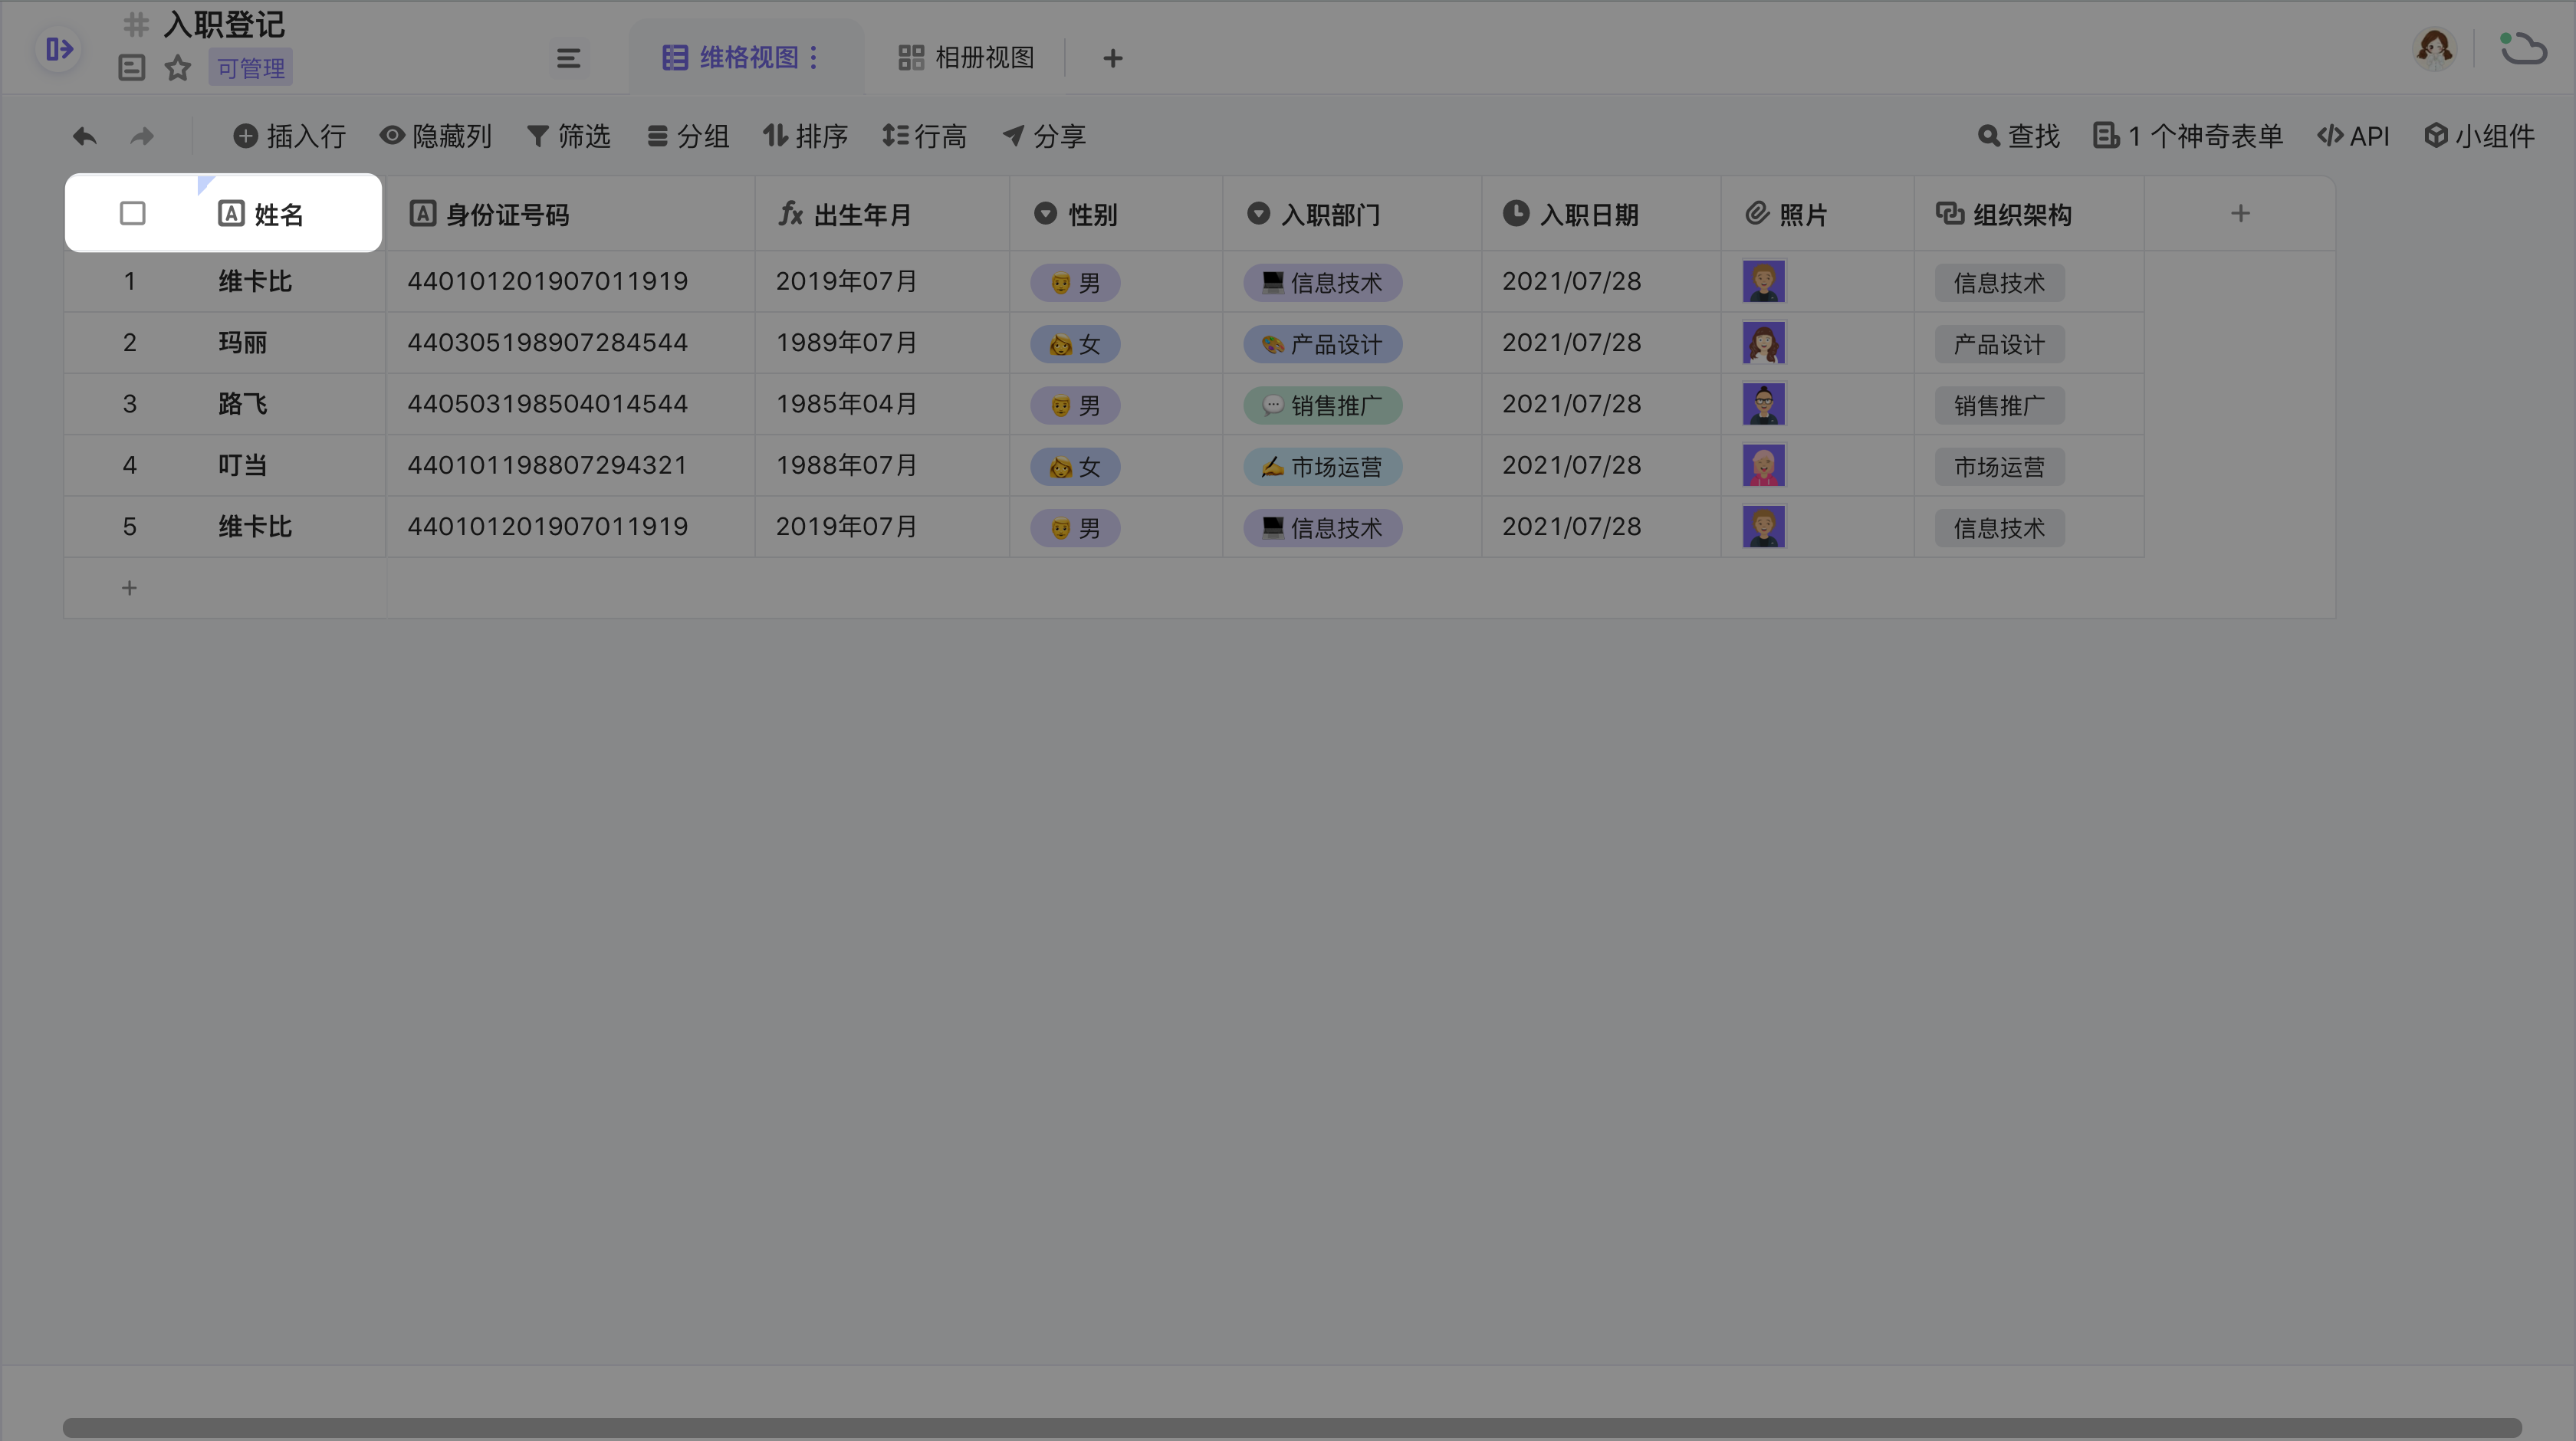Open the API panel
2576x1441 pixels.
point(2352,136)
